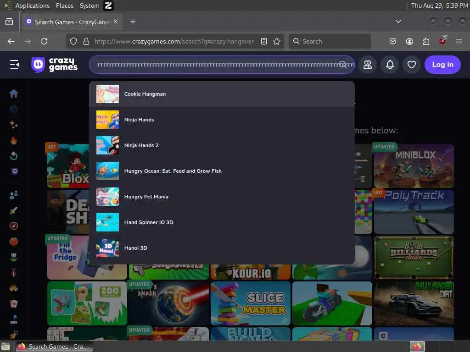Select Hungry Ocean: Eat, Feed and Grow Fish

point(222,171)
